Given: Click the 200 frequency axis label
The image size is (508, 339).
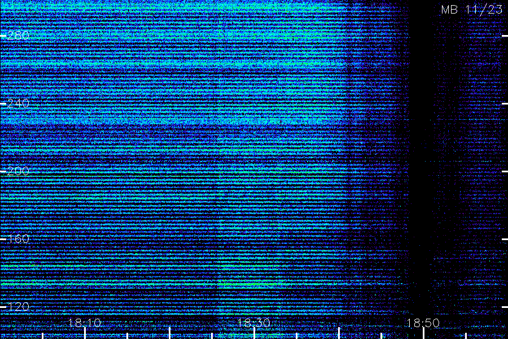Looking at the screenshot, I should tap(18, 171).
